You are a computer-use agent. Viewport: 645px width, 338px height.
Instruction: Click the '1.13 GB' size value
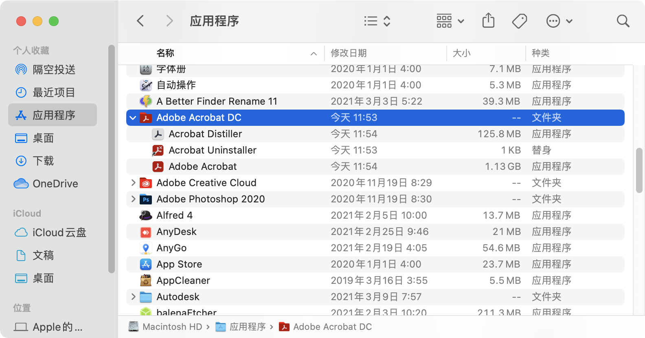(x=502, y=167)
